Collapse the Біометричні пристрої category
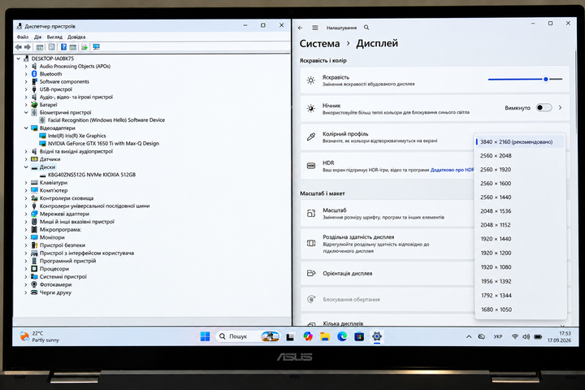 [x=26, y=112]
